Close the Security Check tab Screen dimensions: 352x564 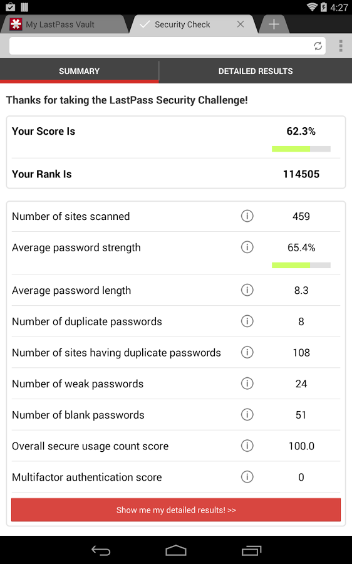point(241,24)
